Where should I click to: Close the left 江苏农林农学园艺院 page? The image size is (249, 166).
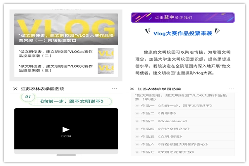15,89
